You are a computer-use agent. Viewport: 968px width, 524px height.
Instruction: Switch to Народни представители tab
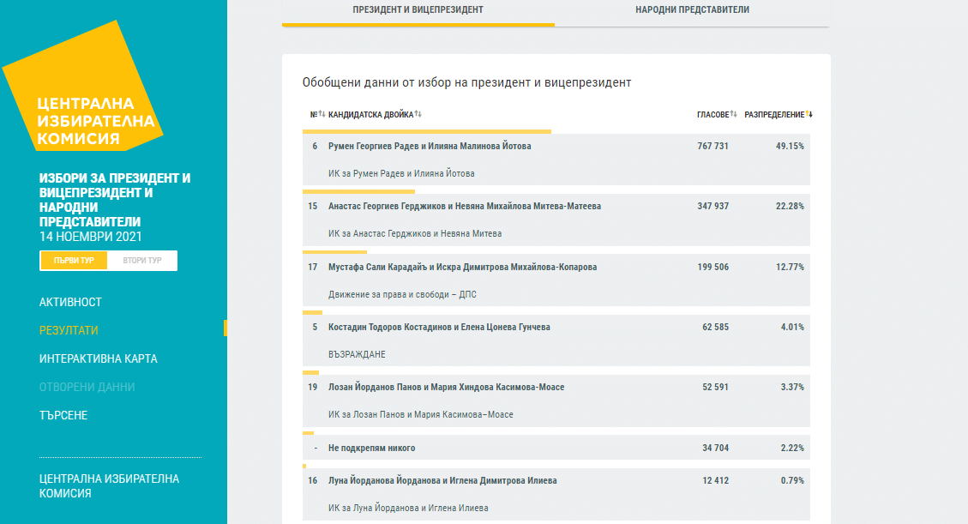click(x=692, y=10)
